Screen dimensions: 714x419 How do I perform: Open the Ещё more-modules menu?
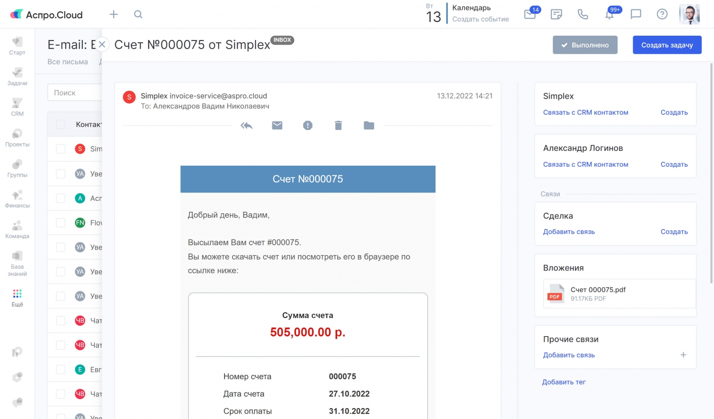tap(17, 298)
